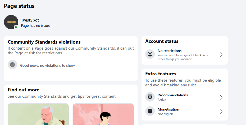Click Good news: no violations message

[48, 66]
